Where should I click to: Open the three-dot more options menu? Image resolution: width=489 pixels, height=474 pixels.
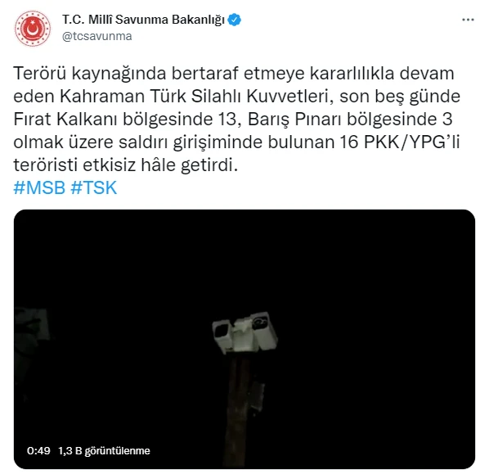click(x=468, y=20)
